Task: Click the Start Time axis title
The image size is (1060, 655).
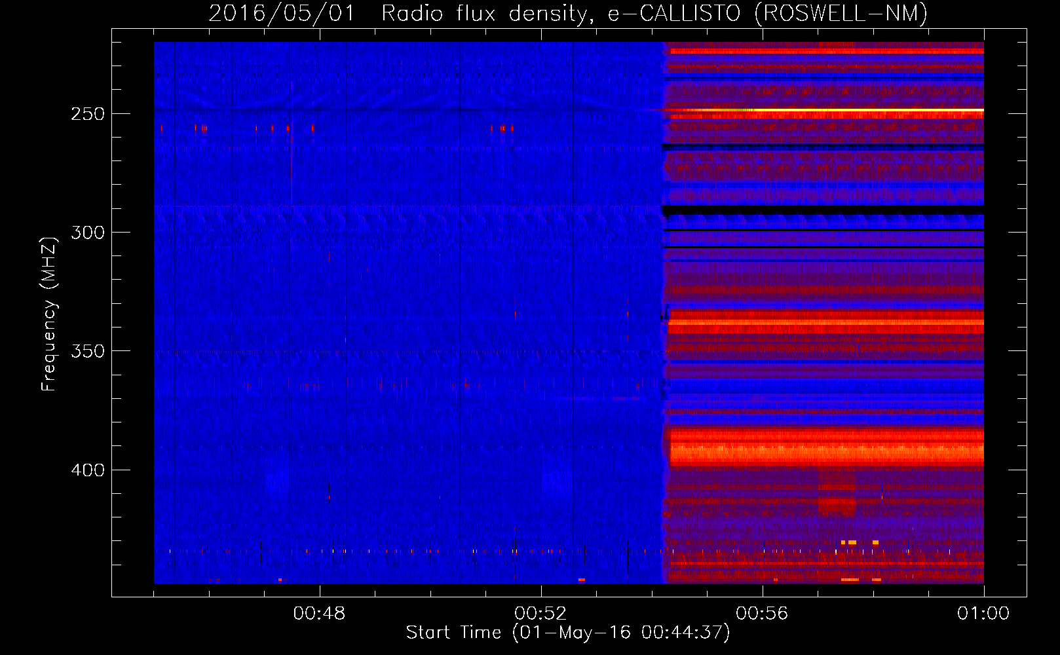Action: coord(568,633)
